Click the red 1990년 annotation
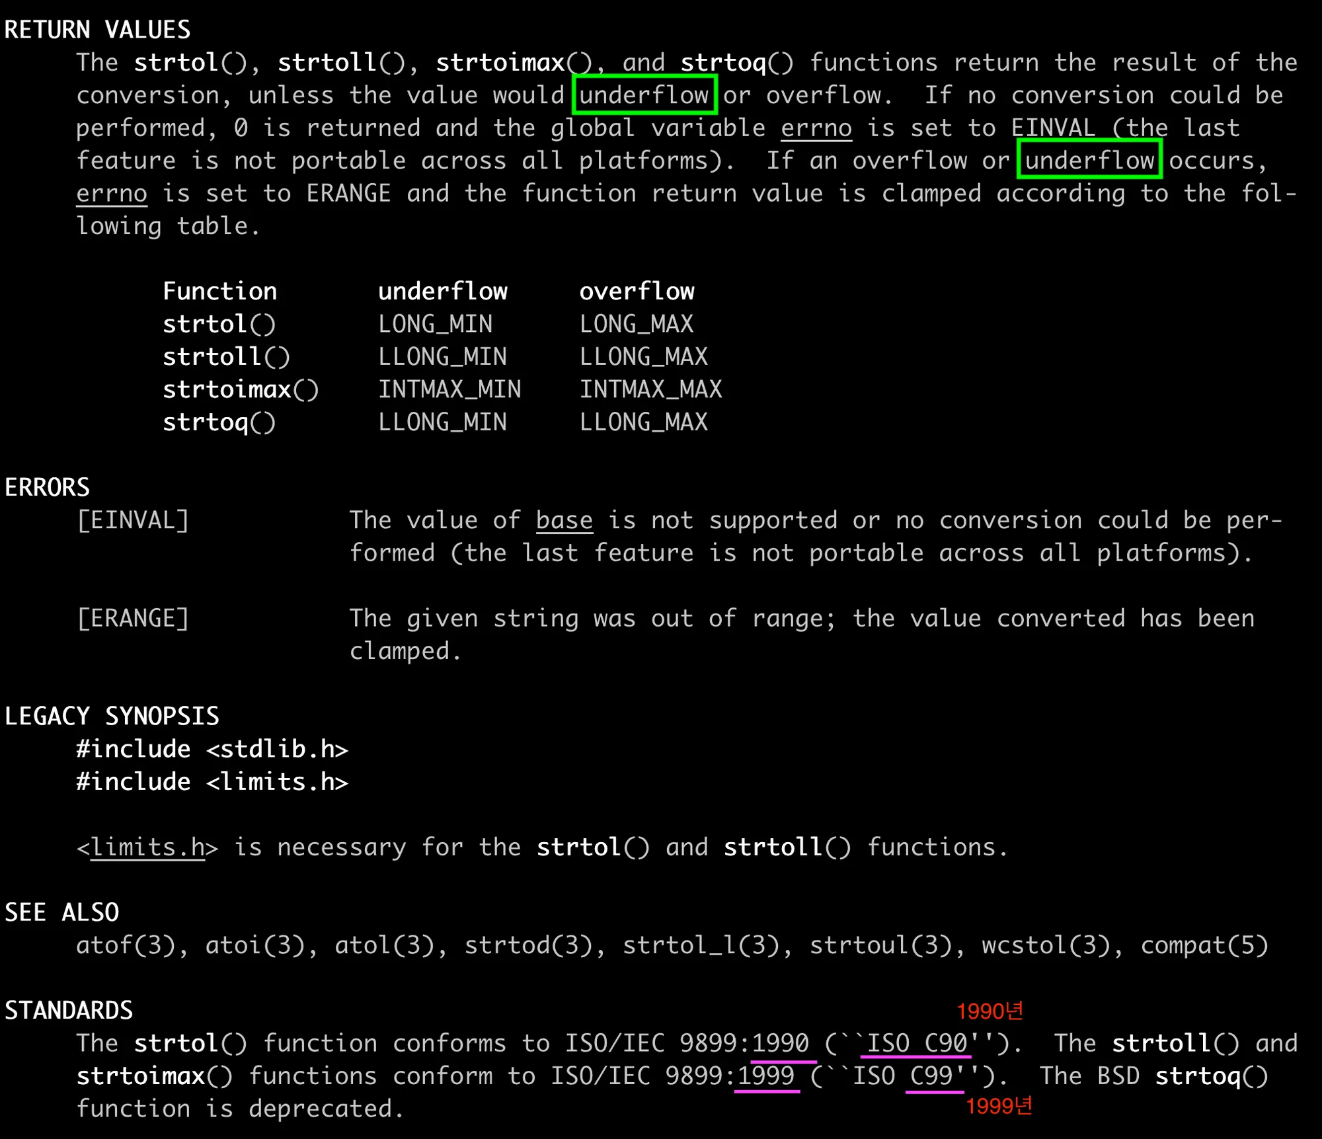This screenshot has height=1139, width=1322. pyautogui.click(x=990, y=1011)
